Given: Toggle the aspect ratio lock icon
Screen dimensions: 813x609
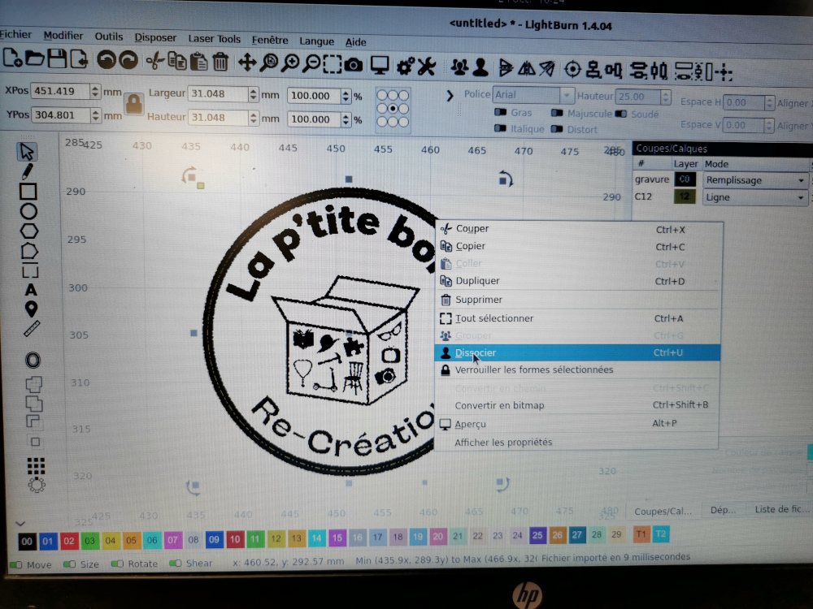Looking at the screenshot, I should pos(133,102).
